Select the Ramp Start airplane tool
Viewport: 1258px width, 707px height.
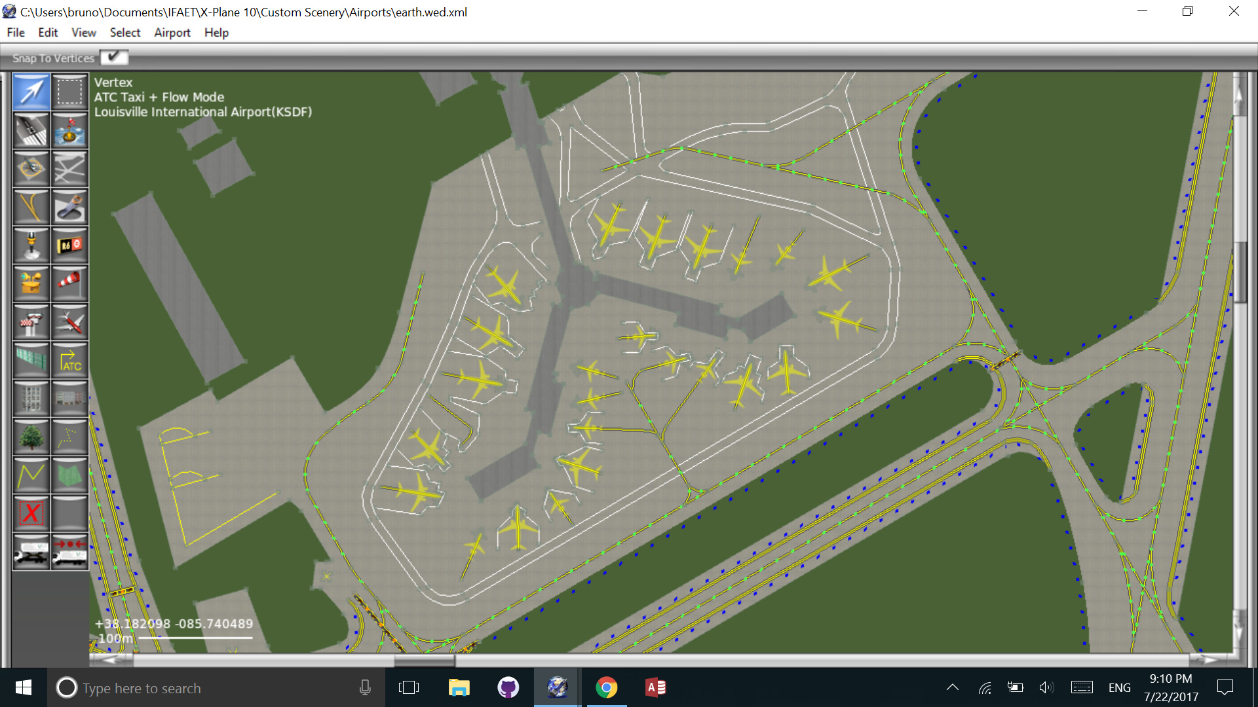[x=69, y=322]
